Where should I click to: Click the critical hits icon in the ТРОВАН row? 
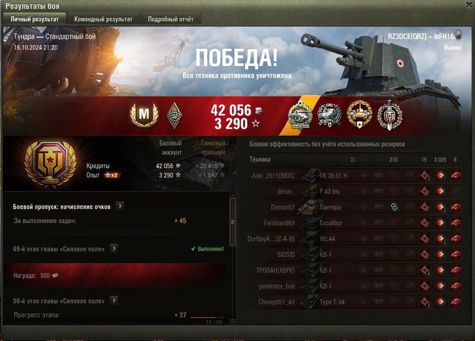pyautogui.click(x=425, y=270)
